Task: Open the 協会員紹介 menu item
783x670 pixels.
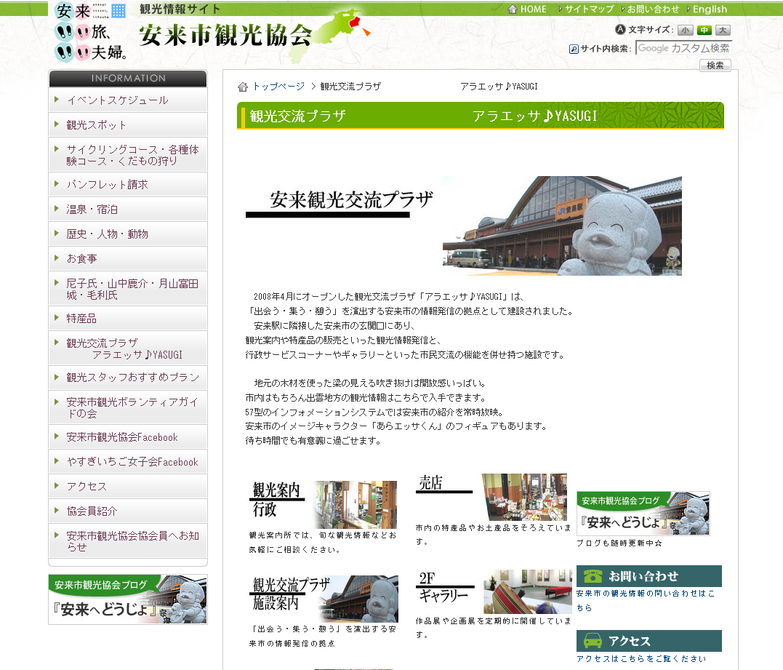Action: [128, 511]
